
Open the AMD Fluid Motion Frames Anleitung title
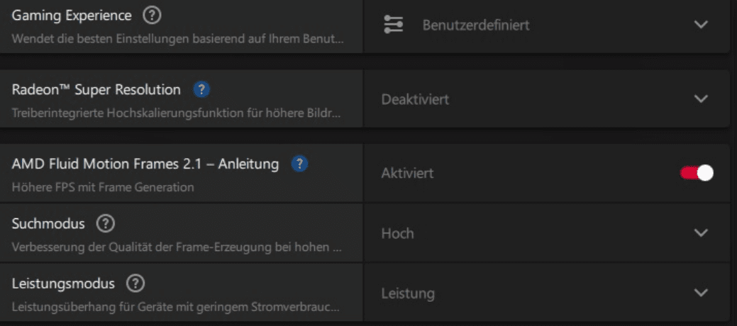coord(145,164)
